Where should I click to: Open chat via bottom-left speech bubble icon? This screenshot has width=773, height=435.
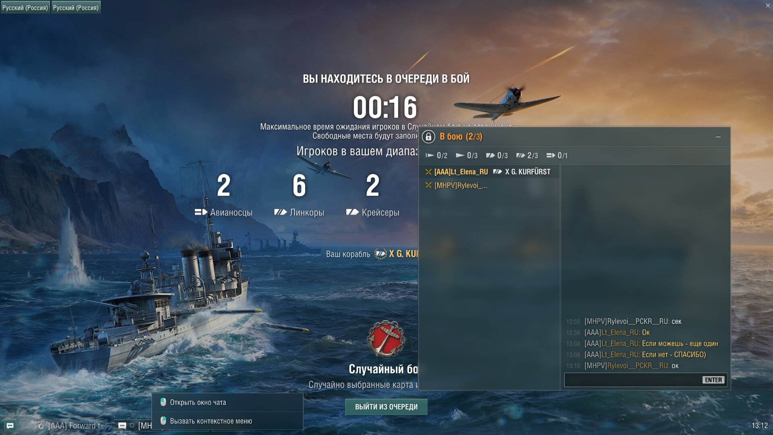pos(10,425)
